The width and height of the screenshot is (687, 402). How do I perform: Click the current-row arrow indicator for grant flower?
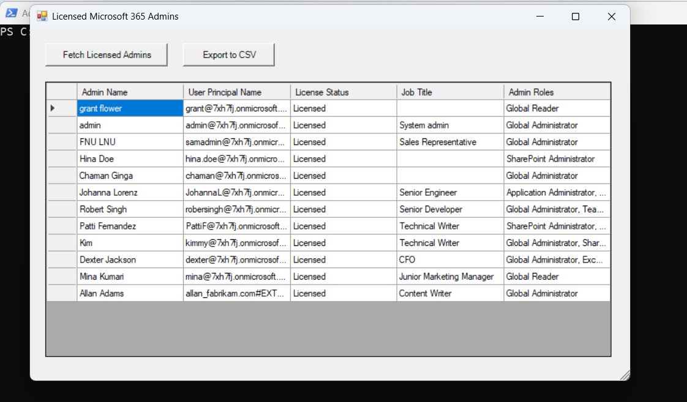(53, 108)
